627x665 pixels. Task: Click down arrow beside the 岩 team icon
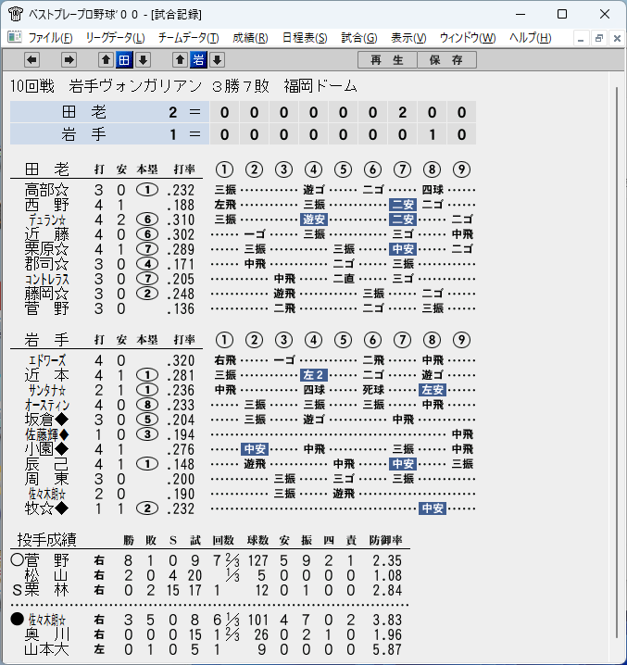coord(218,60)
